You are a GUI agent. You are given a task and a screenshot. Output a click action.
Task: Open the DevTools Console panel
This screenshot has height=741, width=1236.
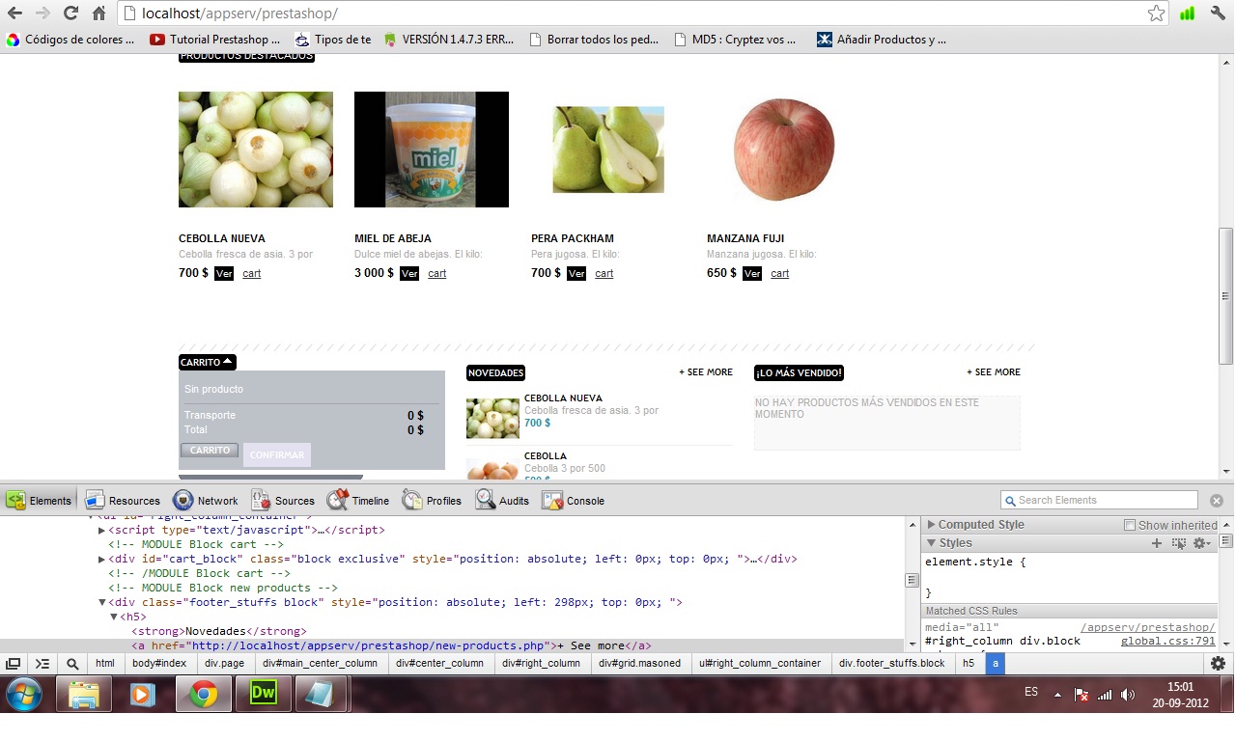coord(574,501)
